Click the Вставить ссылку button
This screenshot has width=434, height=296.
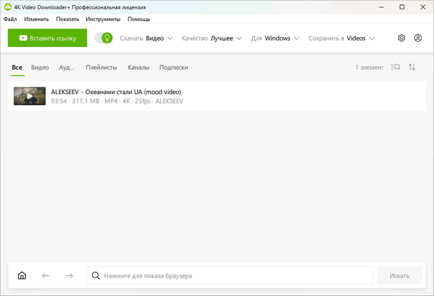[47, 38]
